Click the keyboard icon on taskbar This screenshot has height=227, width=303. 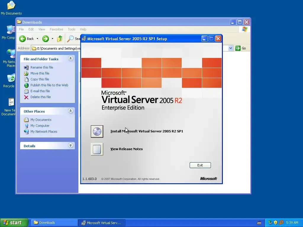tap(259, 223)
